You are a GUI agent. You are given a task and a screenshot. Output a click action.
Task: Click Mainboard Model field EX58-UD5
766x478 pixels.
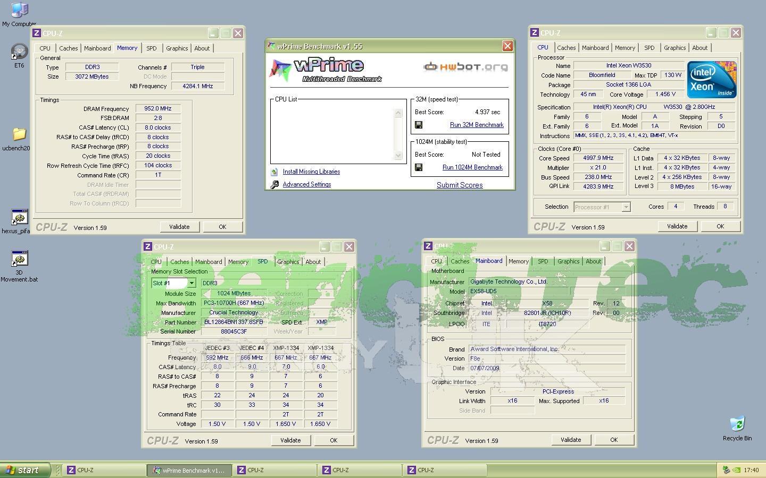519,292
